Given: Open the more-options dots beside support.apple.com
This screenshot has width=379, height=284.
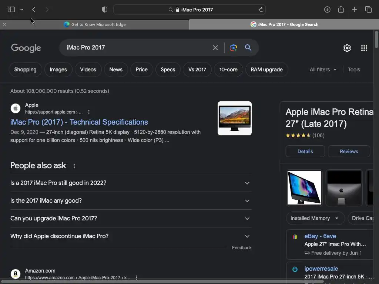Looking at the screenshot, I should 89,112.
